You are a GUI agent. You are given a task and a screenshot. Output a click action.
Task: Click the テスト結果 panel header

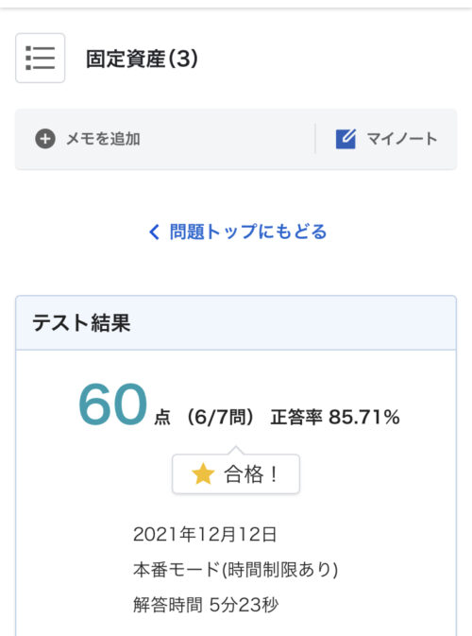pos(236,323)
